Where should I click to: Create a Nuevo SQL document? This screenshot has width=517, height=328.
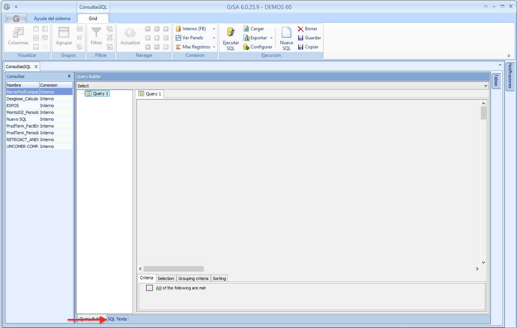click(286, 39)
